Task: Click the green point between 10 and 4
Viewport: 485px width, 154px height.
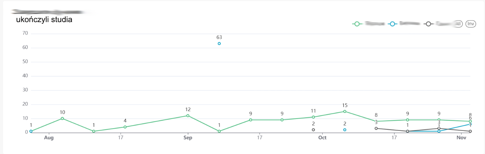Action: (94, 131)
